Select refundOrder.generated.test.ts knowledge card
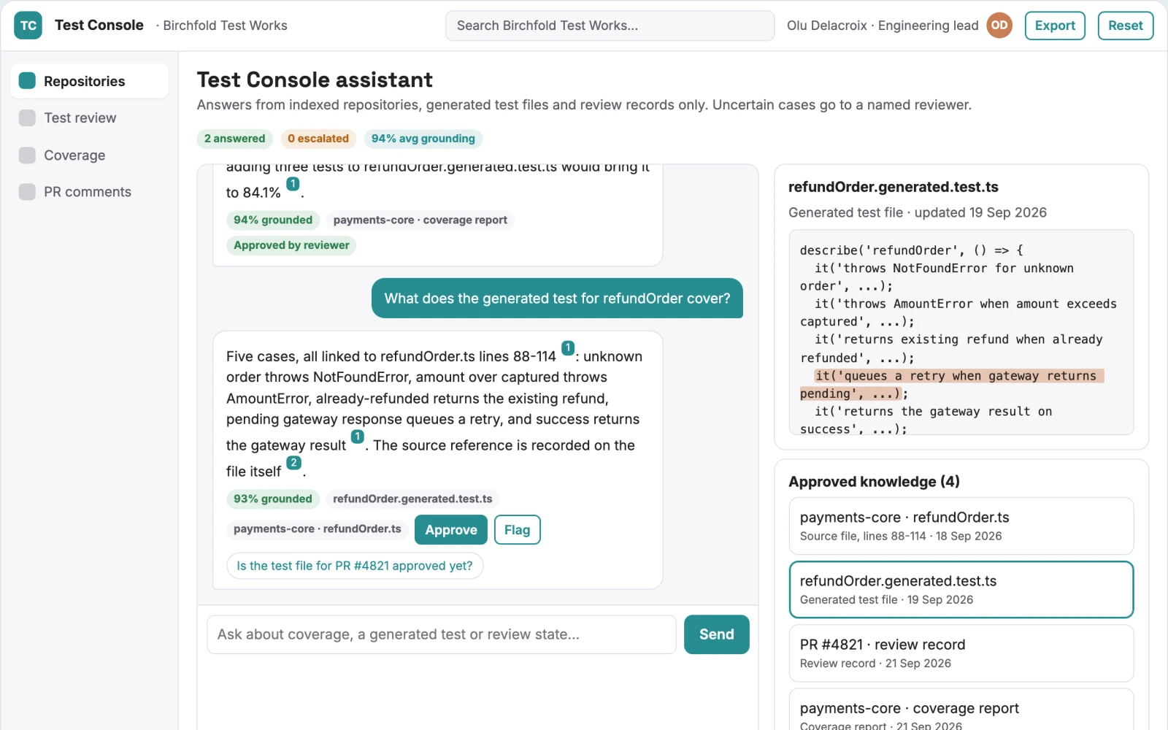Viewport: 1168px width, 730px height. click(961, 590)
